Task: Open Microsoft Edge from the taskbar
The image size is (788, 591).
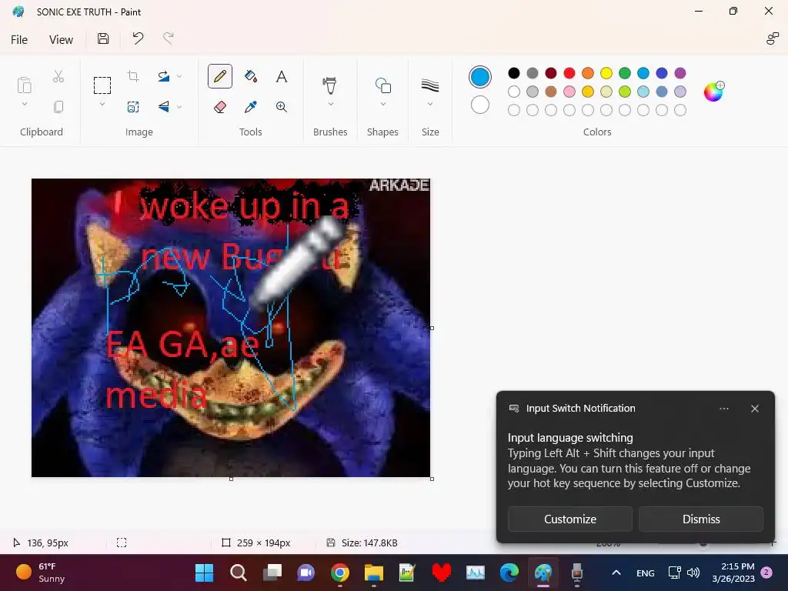Action: (x=509, y=573)
